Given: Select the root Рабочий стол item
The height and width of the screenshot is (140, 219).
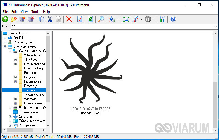Looking at the screenshot, I should click(18, 33).
